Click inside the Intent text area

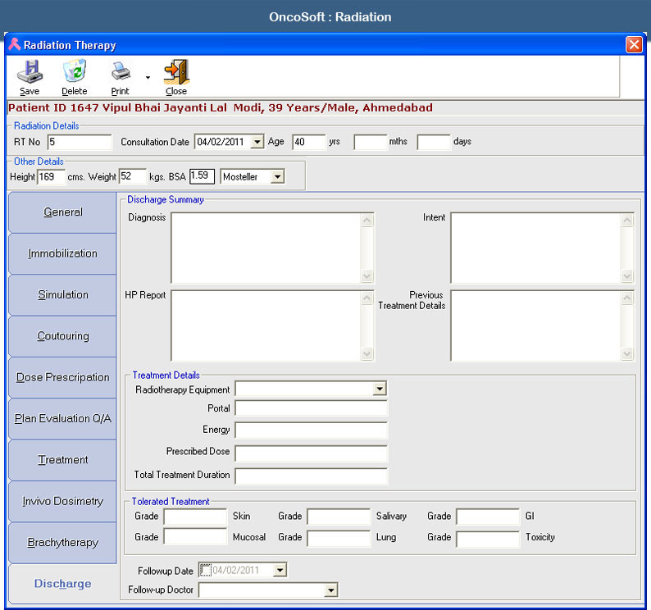pos(535,248)
